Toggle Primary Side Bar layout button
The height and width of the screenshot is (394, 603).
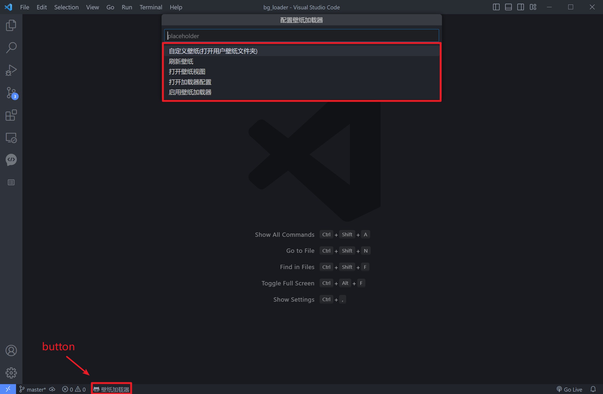(496, 7)
